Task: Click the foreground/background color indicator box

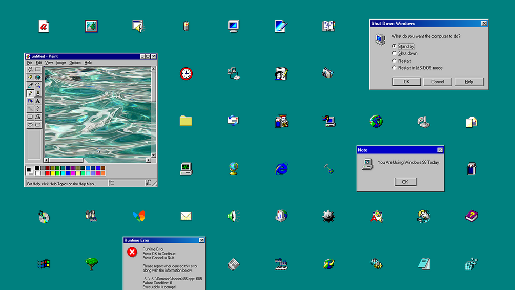Action: click(x=30, y=170)
